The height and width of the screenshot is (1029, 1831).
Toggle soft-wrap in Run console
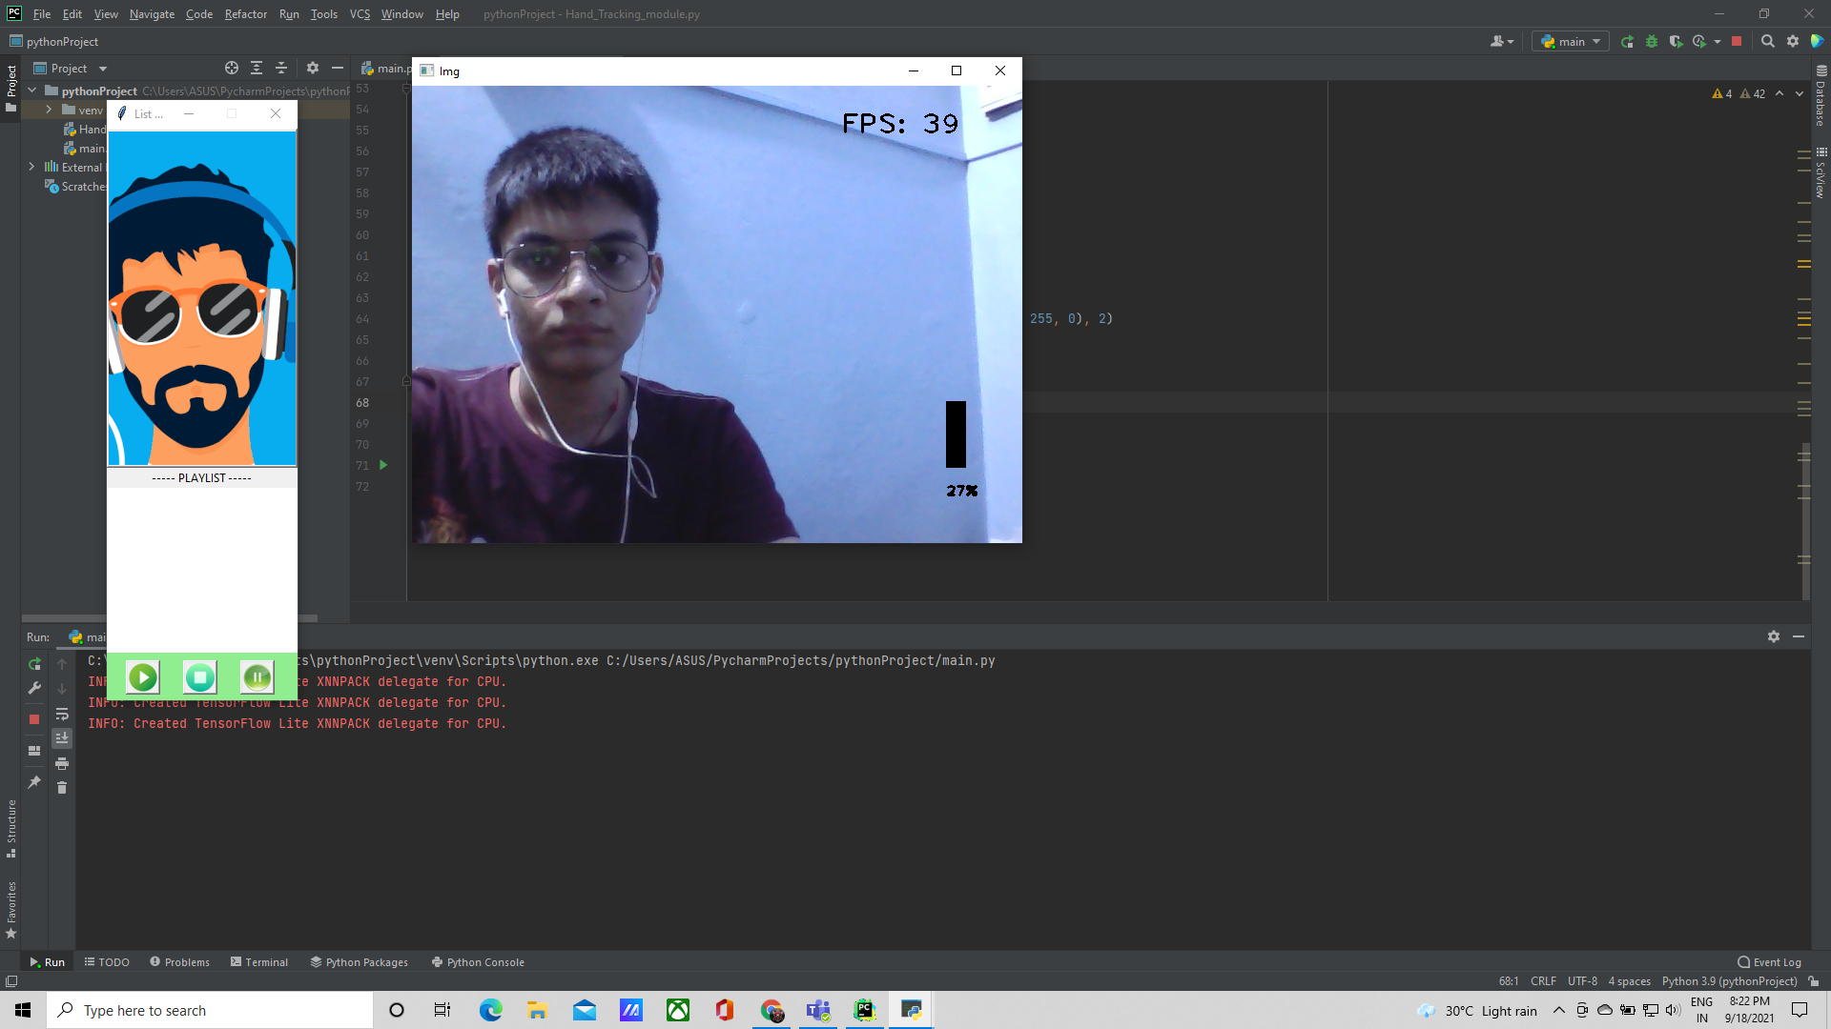(62, 714)
